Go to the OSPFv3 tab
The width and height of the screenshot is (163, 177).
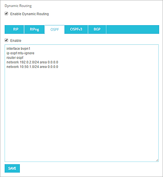click(76, 29)
